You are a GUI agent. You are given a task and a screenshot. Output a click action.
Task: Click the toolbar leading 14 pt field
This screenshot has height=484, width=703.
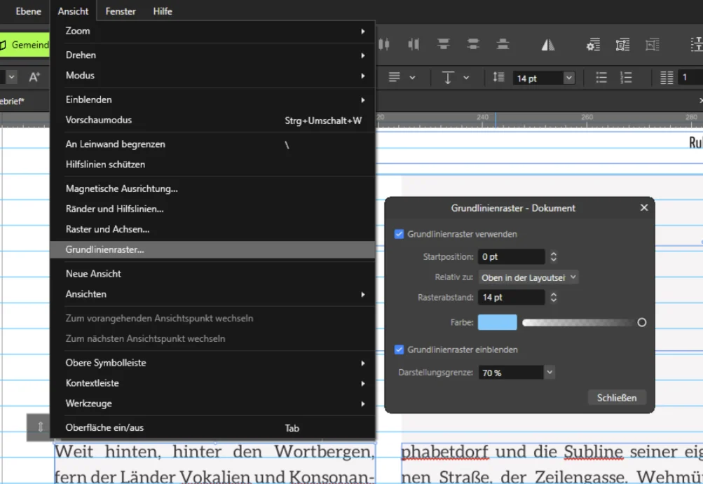[x=538, y=78]
